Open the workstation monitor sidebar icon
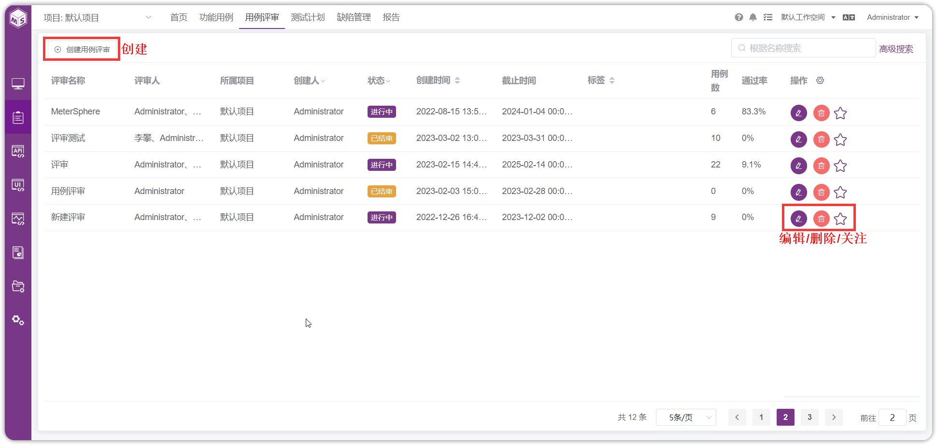This screenshot has height=445, width=937. point(18,84)
